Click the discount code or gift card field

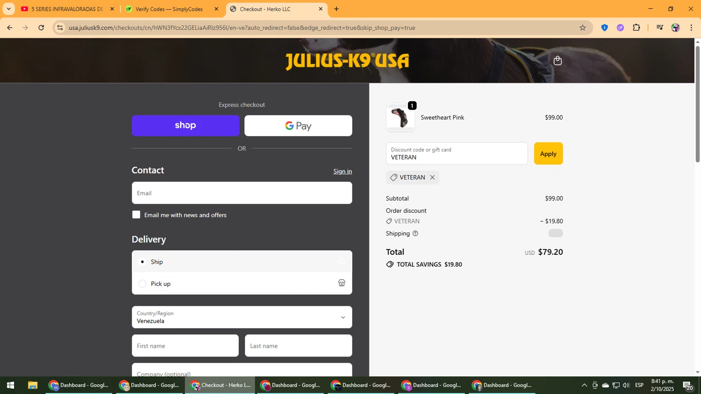click(457, 154)
